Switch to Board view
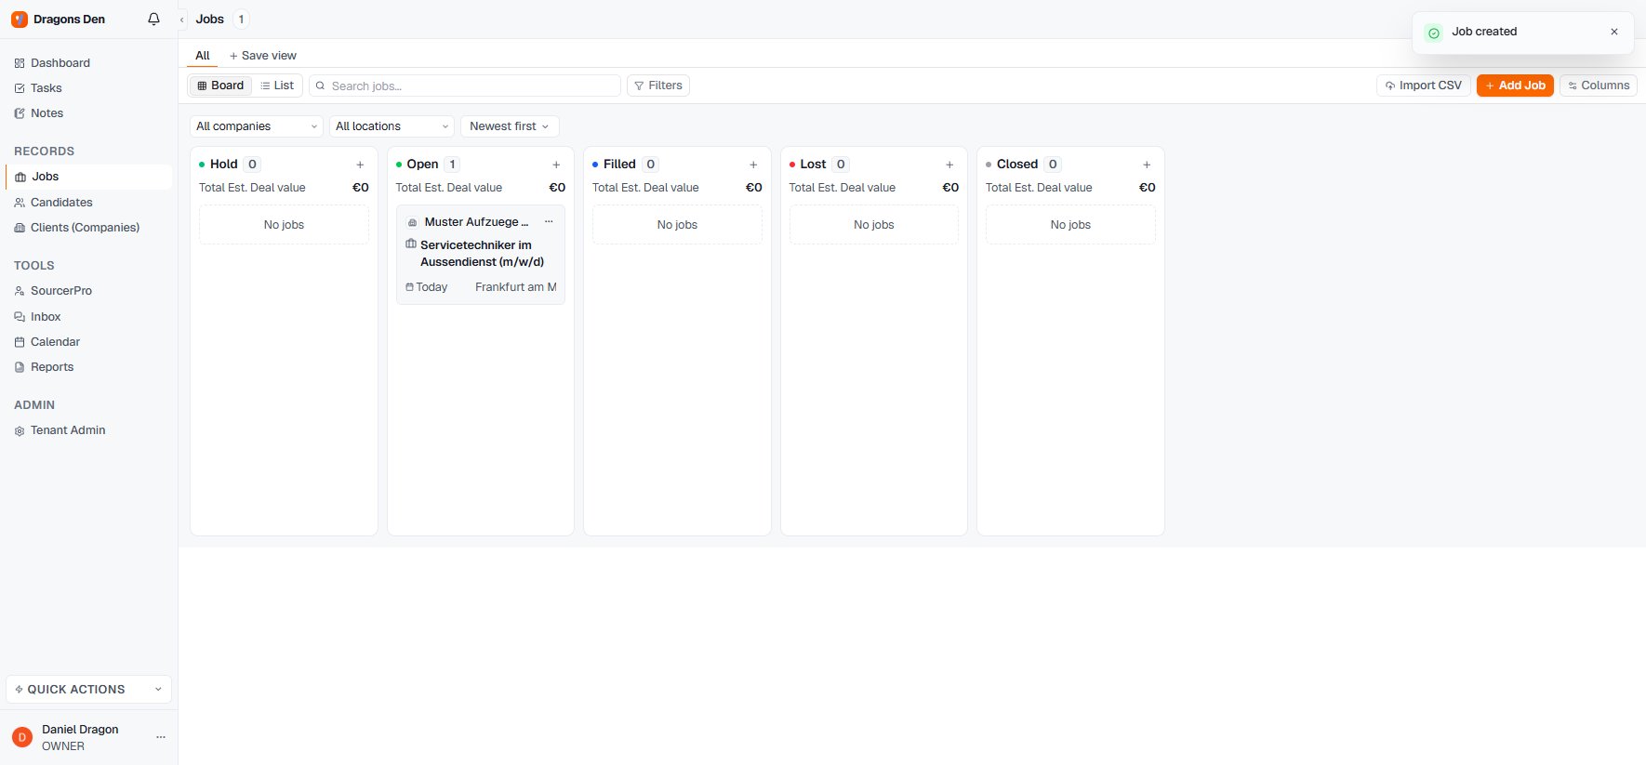The image size is (1646, 765). point(220,86)
